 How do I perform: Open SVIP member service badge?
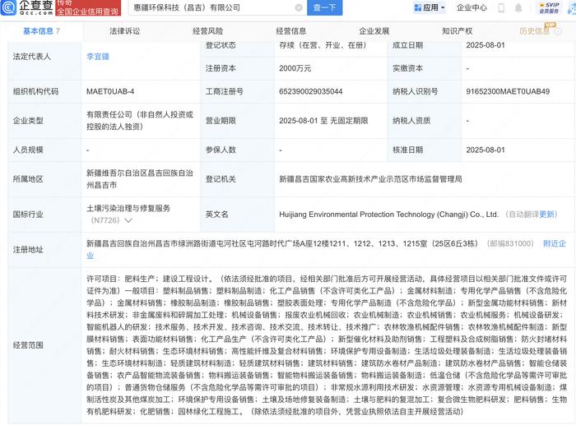point(549,7)
